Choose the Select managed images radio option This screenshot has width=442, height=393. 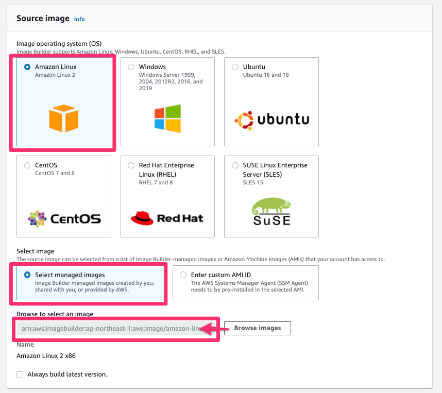[x=27, y=275]
